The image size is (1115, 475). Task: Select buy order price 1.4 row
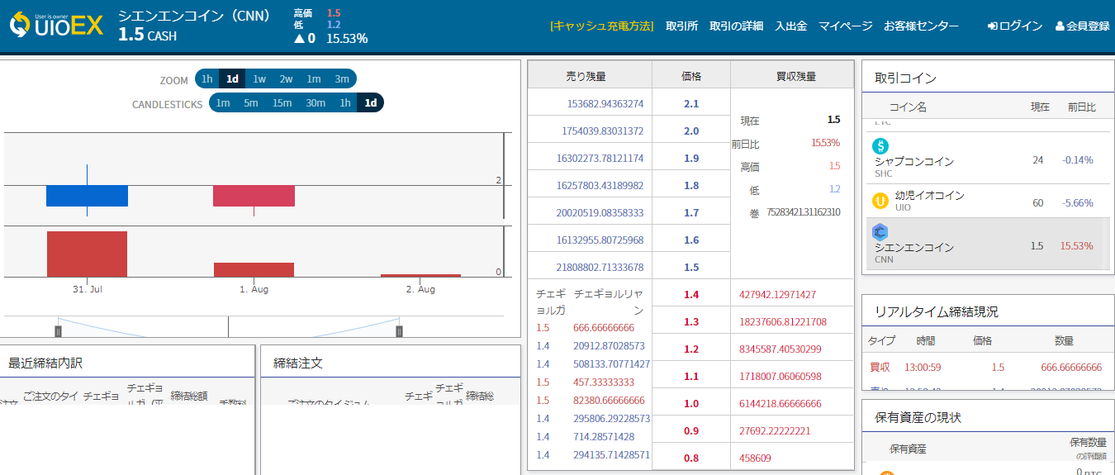tap(690, 295)
